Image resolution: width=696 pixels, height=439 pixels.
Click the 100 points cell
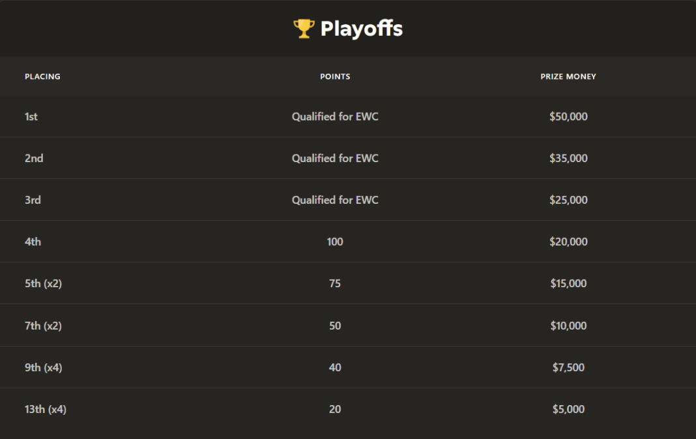click(x=335, y=242)
